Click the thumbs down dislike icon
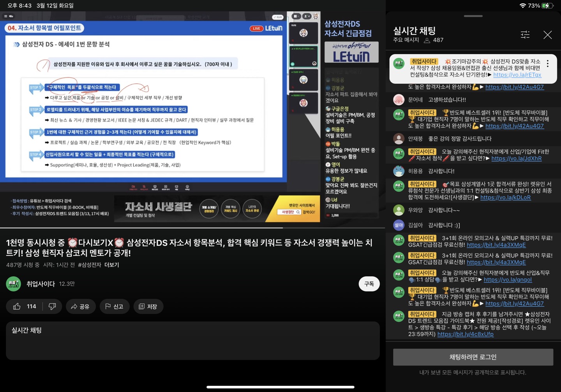This screenshot has height=392, width=561. click(52, 307)
